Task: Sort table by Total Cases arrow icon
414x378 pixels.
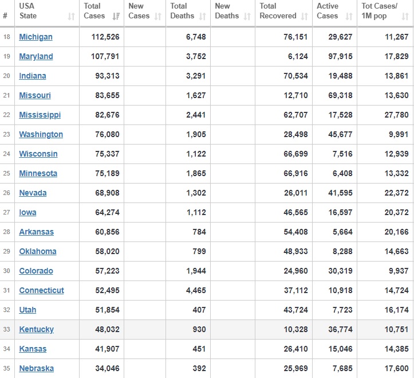Action: tap(116, 17)
